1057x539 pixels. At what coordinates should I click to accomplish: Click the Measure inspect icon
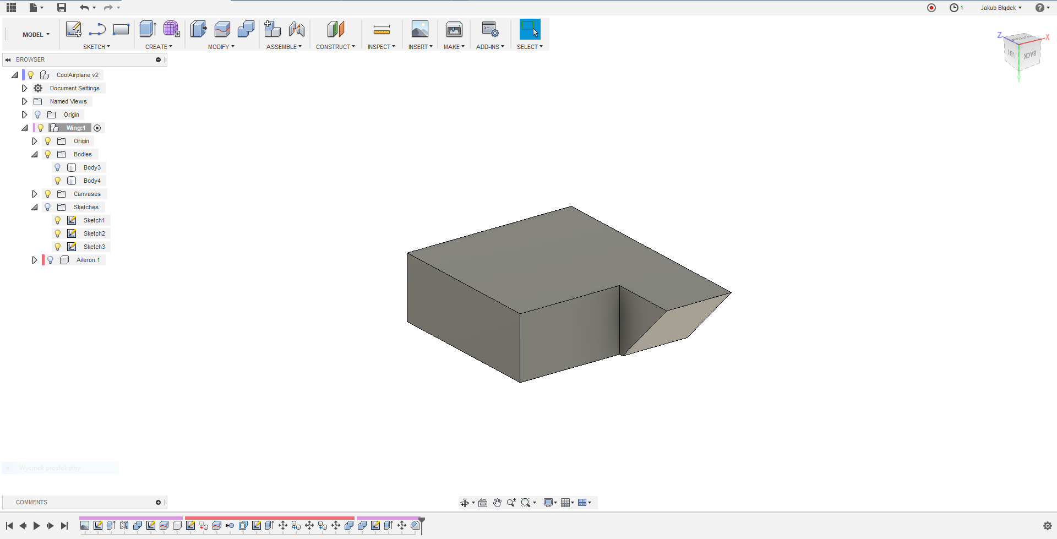pos(382,30)
